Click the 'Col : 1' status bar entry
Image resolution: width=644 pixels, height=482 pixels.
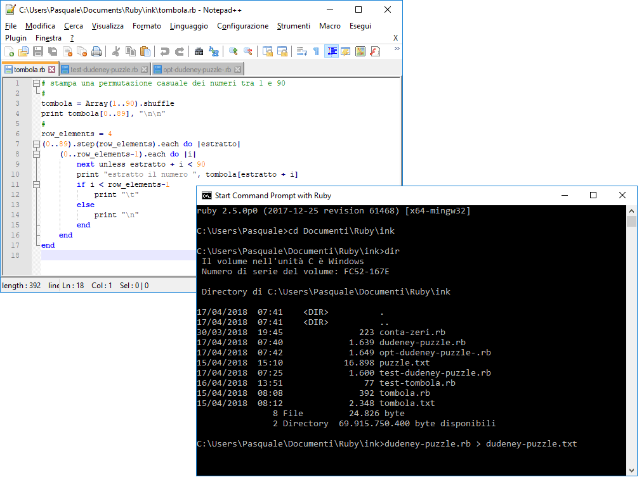pos(102,285)
